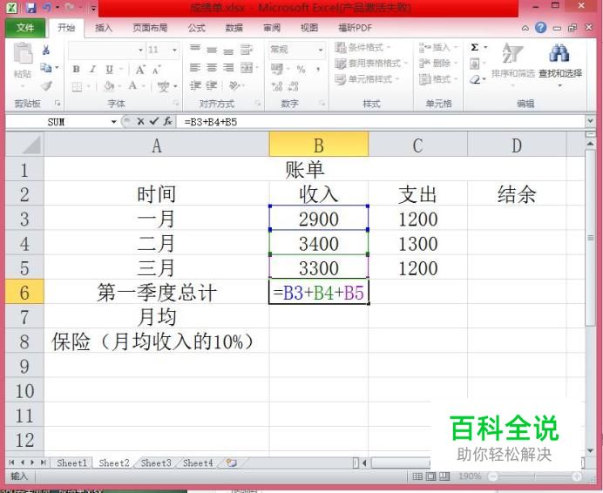The height and width of the screenshot is (493, 603).
Task: Click the Copy icon in clipboard group
Action: pyautogui.click(x=46, y=68)
